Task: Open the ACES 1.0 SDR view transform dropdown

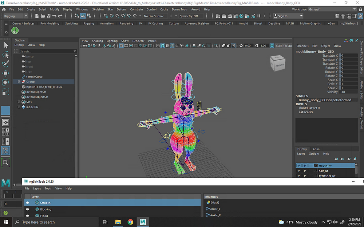Action: [x=284, y=46]
